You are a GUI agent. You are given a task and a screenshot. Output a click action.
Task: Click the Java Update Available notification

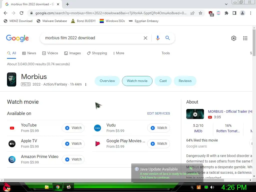(x=167, y=173)
